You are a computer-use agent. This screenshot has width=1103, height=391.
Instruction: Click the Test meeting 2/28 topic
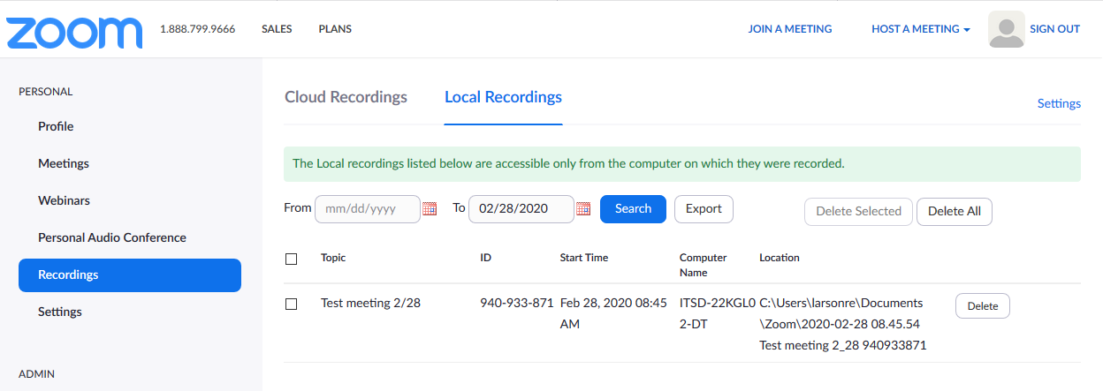point(370,303)
